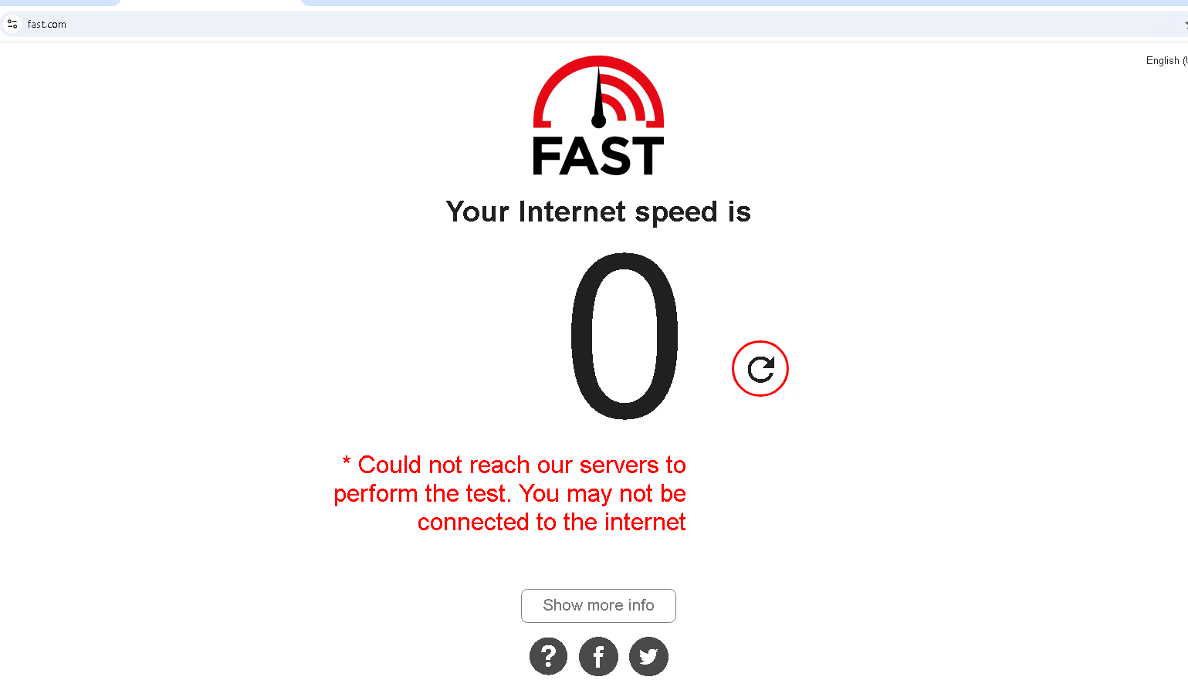Click the 'Could not reach our servers' line
This screenshot has height=680, width=1188.
pos(514,465)
